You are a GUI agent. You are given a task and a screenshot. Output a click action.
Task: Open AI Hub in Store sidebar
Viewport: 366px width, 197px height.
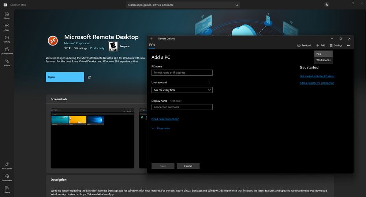7,63
